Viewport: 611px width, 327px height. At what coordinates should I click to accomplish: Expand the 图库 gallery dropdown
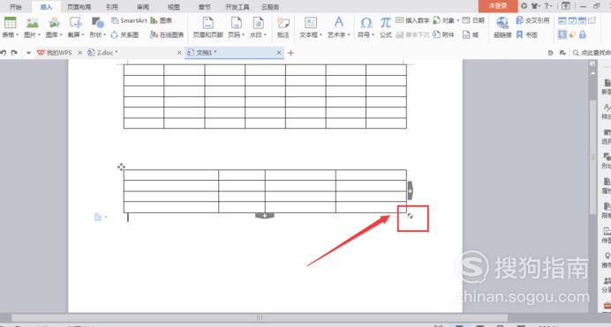point(54,27)
